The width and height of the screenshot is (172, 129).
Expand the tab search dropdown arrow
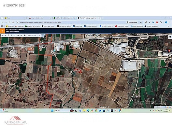point(2,18)
